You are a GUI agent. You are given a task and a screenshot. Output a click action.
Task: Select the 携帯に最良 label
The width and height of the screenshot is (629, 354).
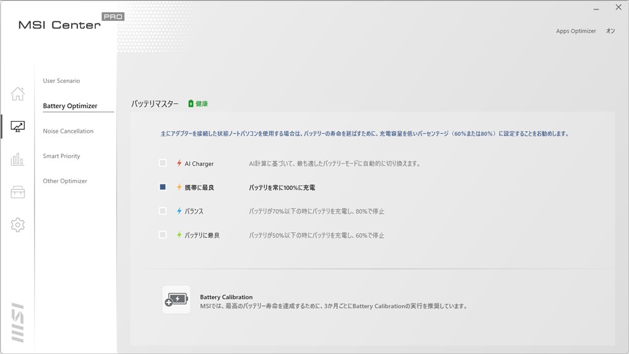pos(200,187)
